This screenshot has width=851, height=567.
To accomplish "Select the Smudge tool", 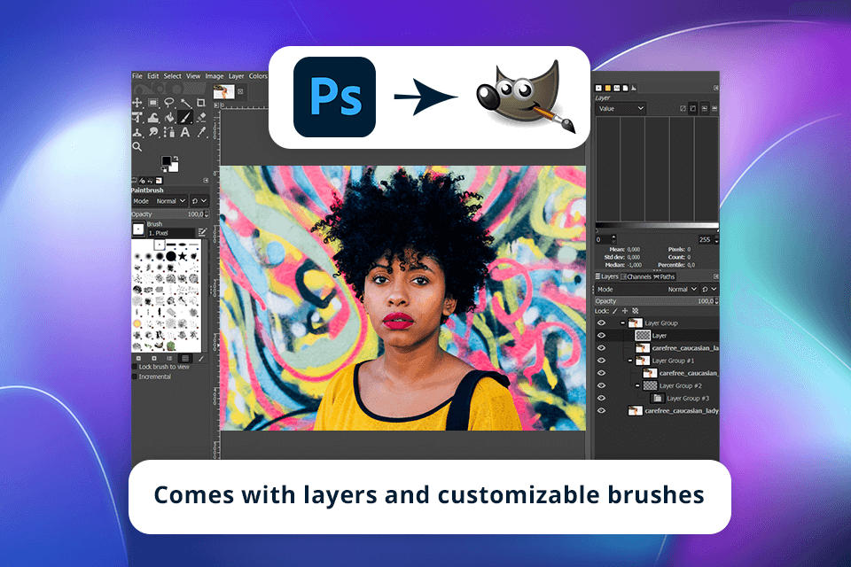I will (153, 132).
